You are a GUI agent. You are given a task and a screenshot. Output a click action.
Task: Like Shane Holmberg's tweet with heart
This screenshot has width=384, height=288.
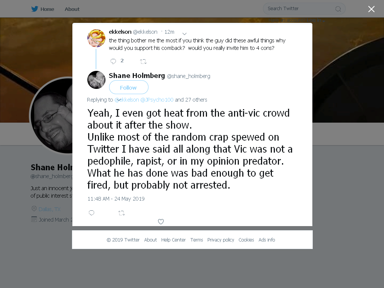(160, 221)
